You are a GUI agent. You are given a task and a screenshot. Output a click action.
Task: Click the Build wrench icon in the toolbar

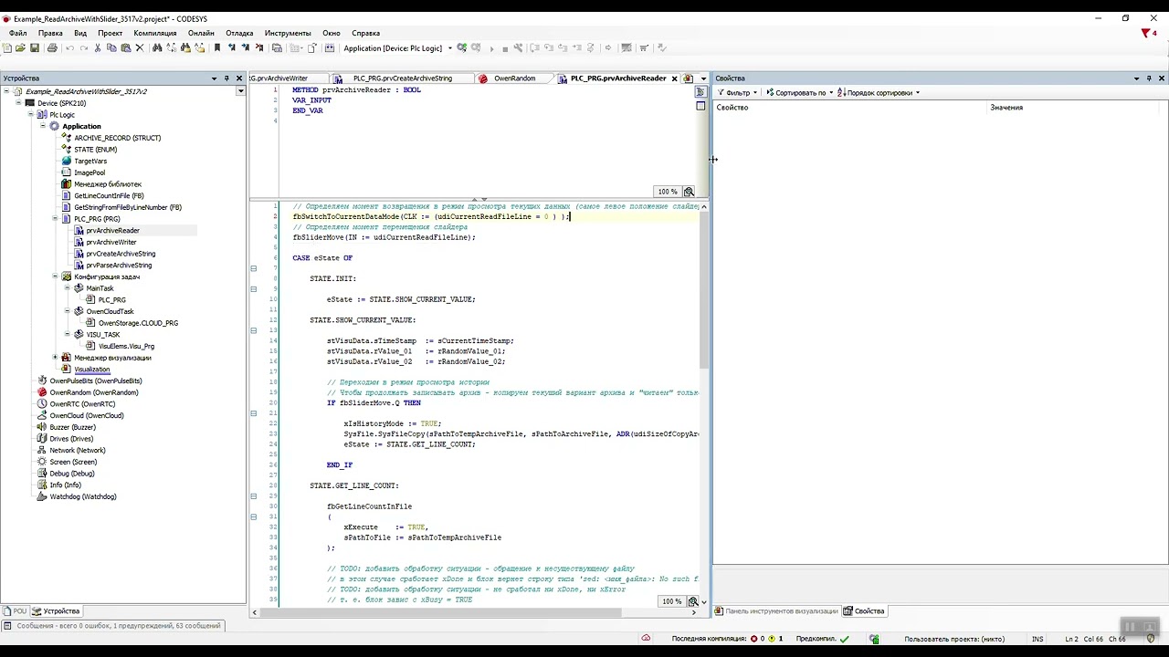(x=518, y=47)
